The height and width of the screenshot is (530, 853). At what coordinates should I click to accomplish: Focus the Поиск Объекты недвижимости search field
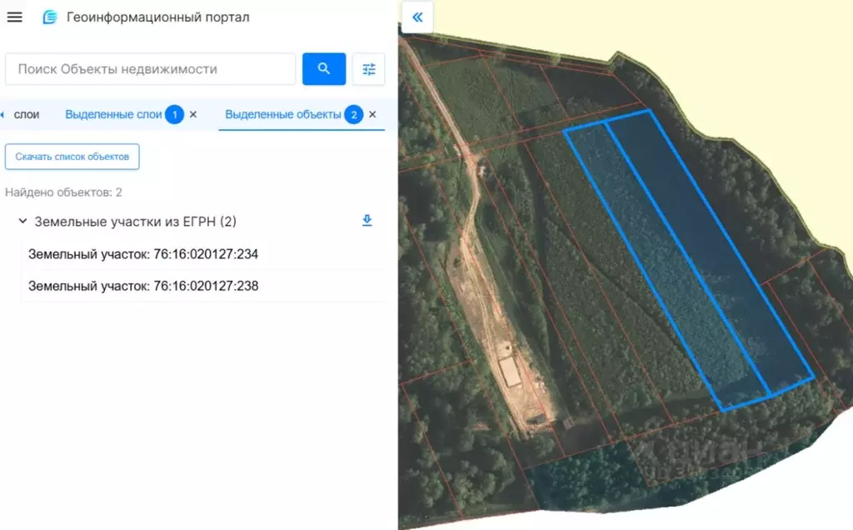pyautogui.click(x=150, y=68)
